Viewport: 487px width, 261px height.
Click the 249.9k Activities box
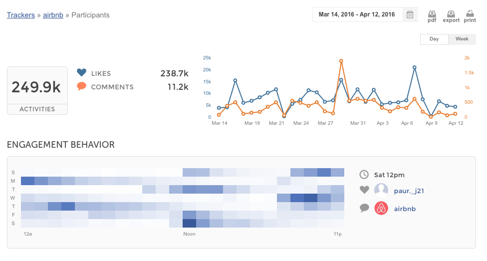point(37,90)
